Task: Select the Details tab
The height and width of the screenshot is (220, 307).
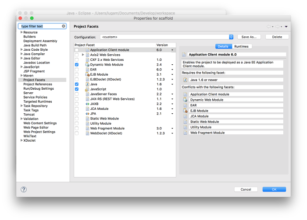Action: [223, 46]
